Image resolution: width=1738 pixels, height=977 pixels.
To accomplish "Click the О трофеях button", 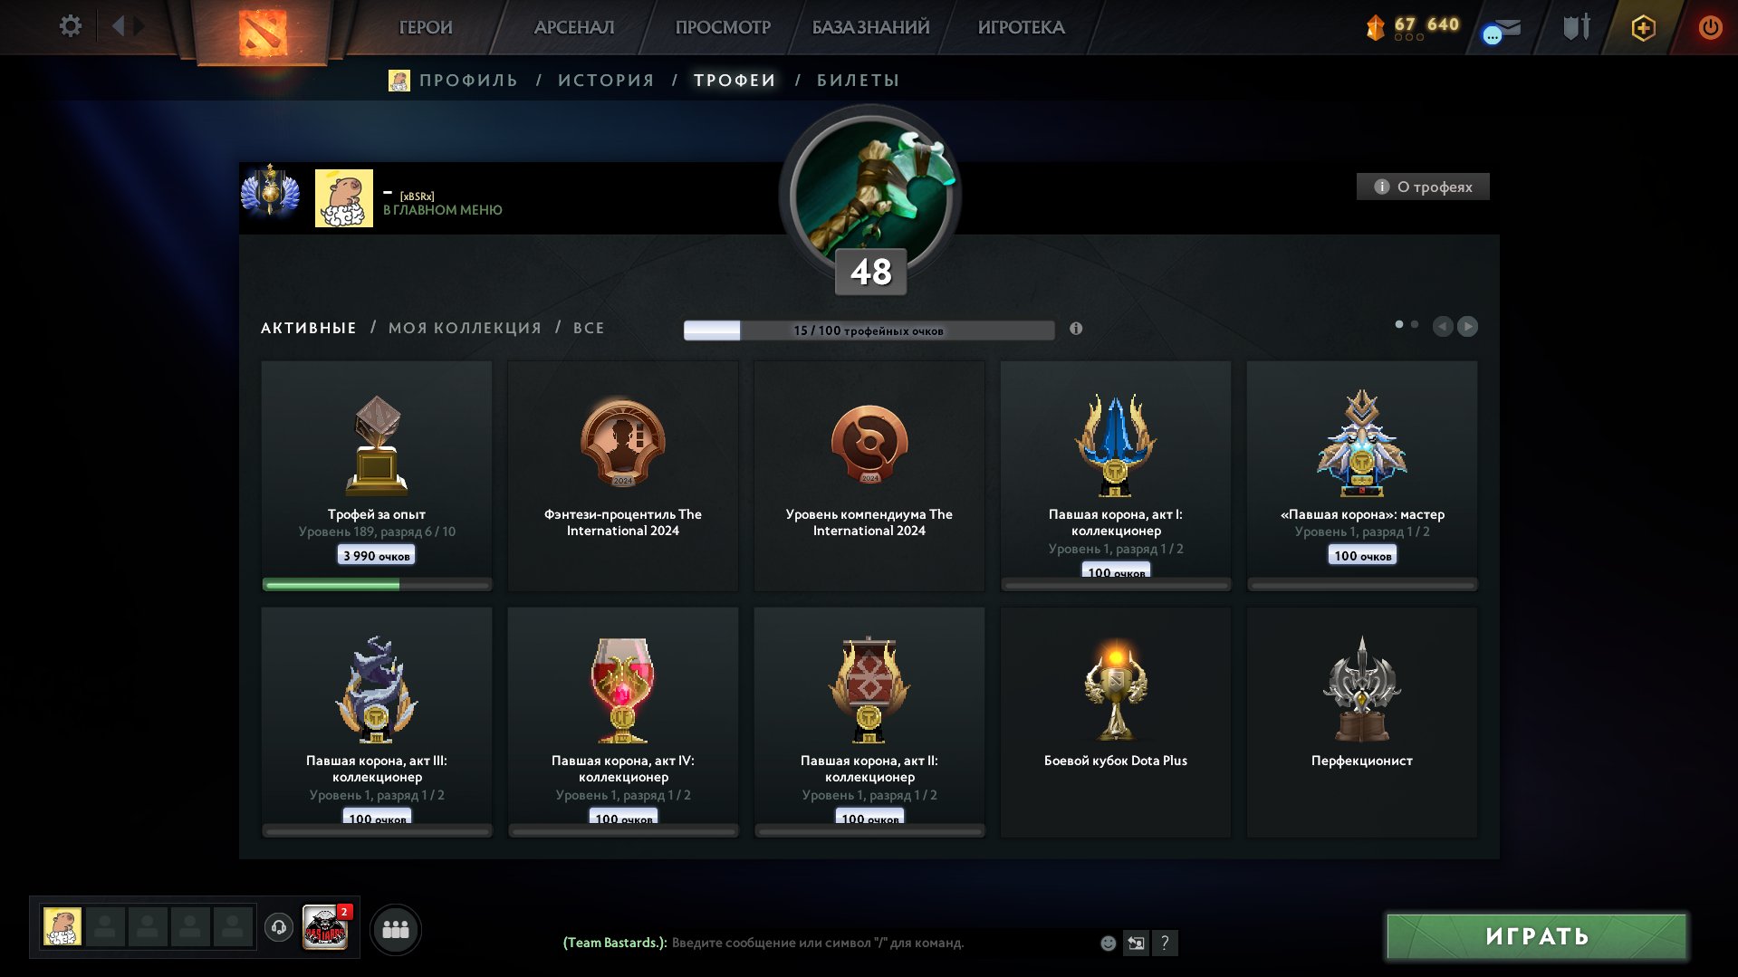I will [x=1423, y=187].
